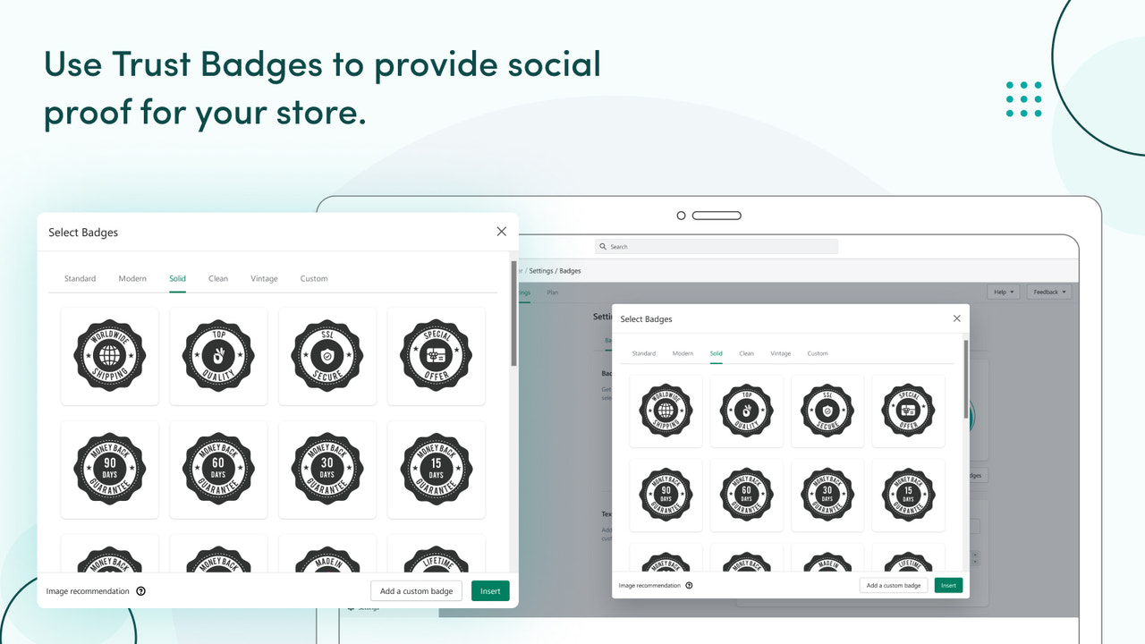Open the Feedback dropdown
This screenshot has height=644, width=1145.
(x=1049, y=291)
